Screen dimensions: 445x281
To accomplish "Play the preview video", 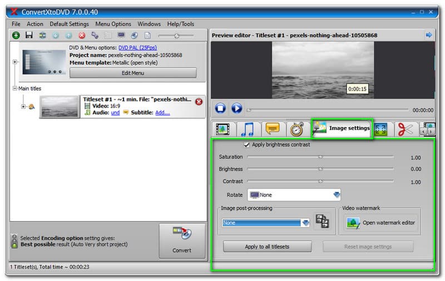I will click(x=237, y=109).
